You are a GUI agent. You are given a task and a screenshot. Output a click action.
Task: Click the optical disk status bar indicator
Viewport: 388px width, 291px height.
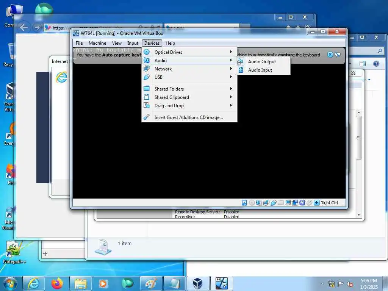coord(252,203)
